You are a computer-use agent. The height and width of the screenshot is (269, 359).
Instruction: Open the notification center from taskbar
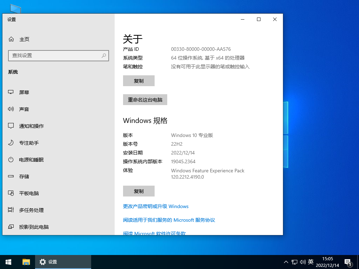(x=348, y=262)
